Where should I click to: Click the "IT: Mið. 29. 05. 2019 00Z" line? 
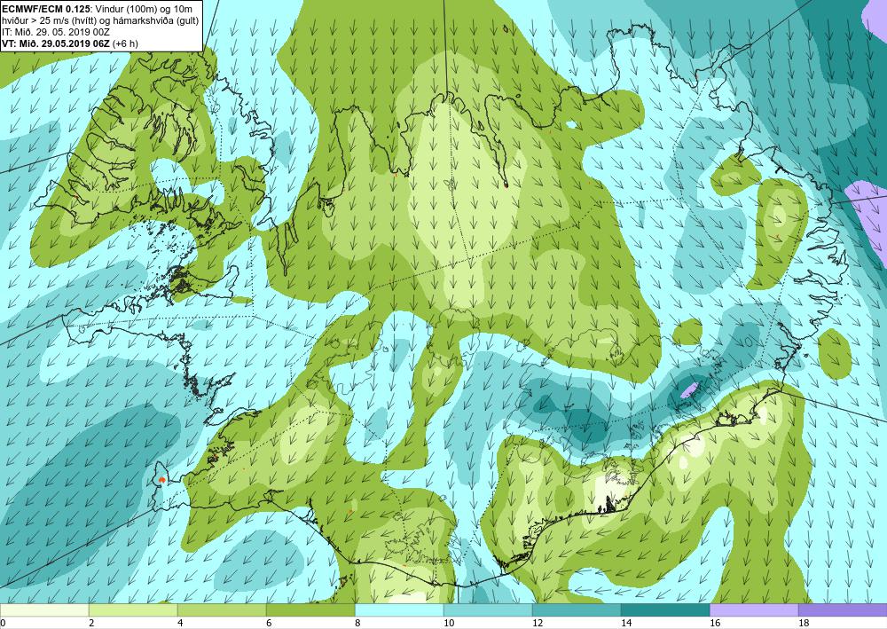[56, 32]
